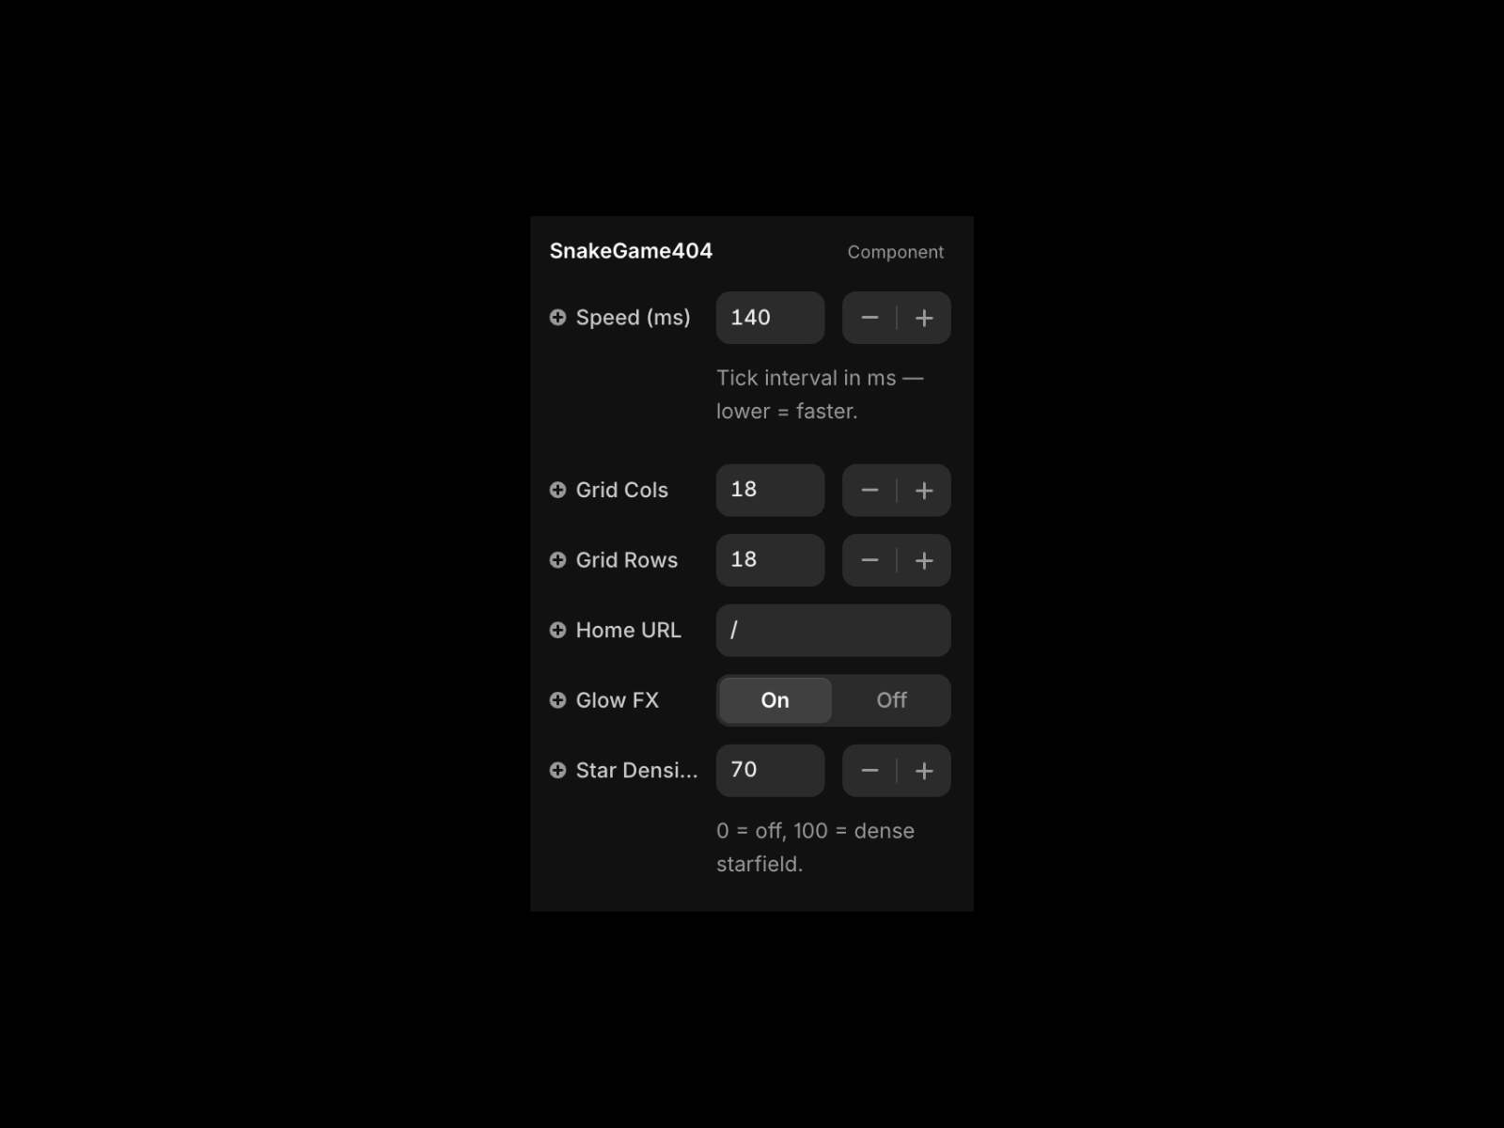Click the Component label in panel header
The width and height of the screenshot is (1504, 1128).
(x=896, y=252)
